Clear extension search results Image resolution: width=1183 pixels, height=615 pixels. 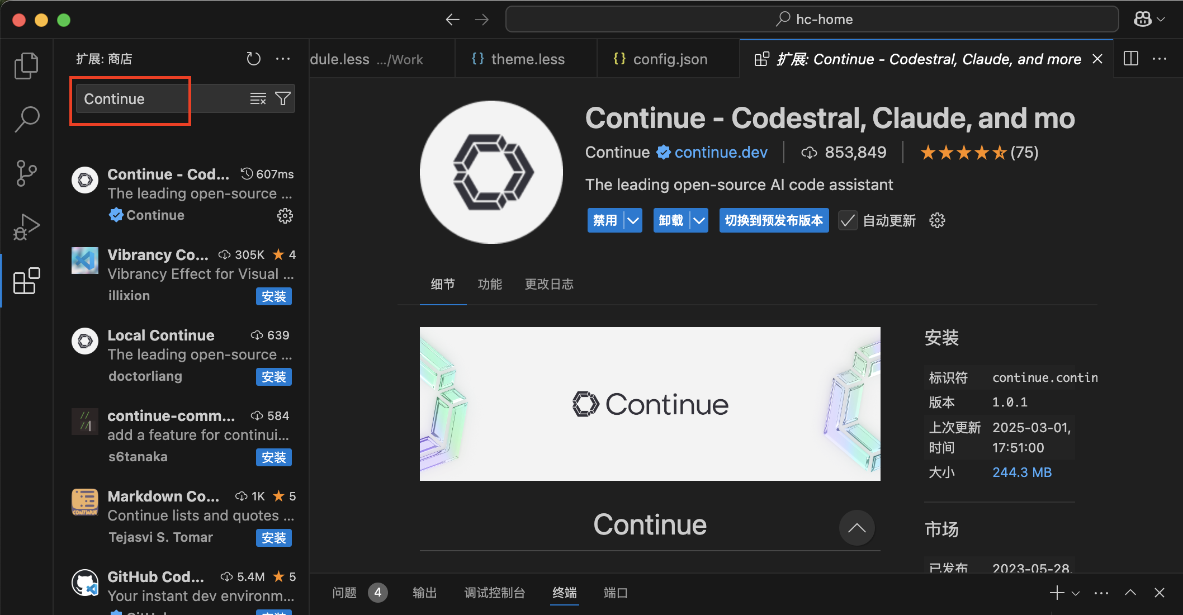pyautogui.click(x=258, y=99)
